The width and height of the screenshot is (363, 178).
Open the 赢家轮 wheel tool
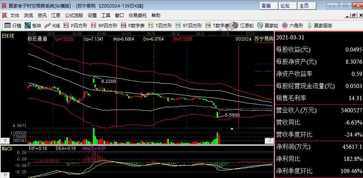(268, 25)
